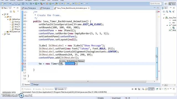Expand JRE System Library node
The image size is (177, 99).
pyautogui.click(x=5, y=32)
